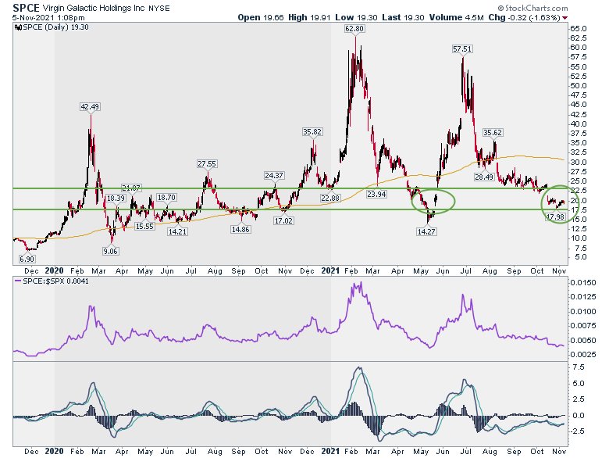Click the SPCE:$SPX 0.0041 legend label
This screenshot has height=458, width=609.
pos(55,281)
